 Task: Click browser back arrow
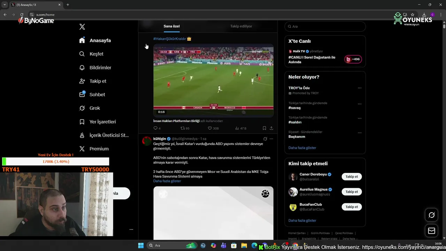click(x=5, y=15)
